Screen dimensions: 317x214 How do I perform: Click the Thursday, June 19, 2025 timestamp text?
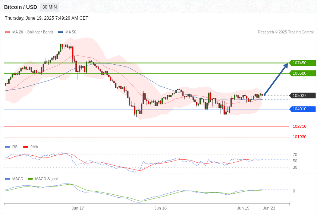click(x=47, y=18)
